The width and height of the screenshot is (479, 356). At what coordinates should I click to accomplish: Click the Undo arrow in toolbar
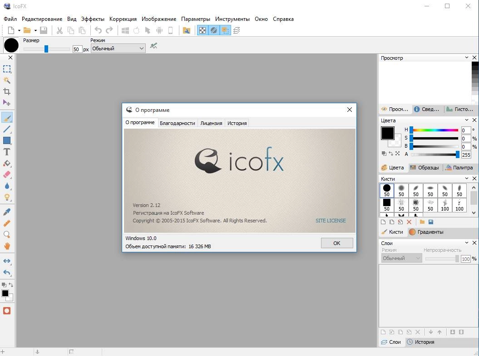[x=98, y=30]
